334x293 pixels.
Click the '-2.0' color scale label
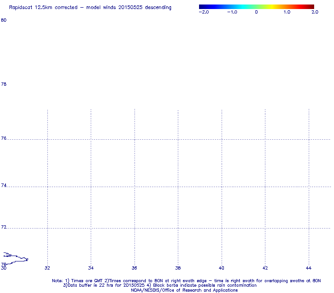[x=204, y=12]
